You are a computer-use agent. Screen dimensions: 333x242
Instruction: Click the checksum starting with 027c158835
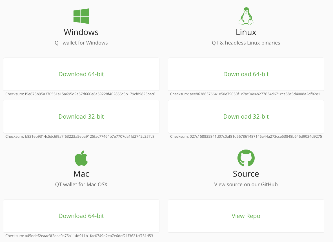point(246,137)
